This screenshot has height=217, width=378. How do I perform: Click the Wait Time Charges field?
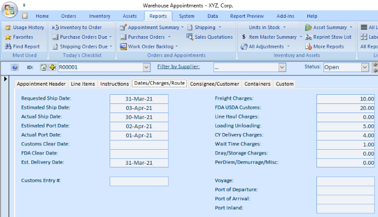click(346, 144)
